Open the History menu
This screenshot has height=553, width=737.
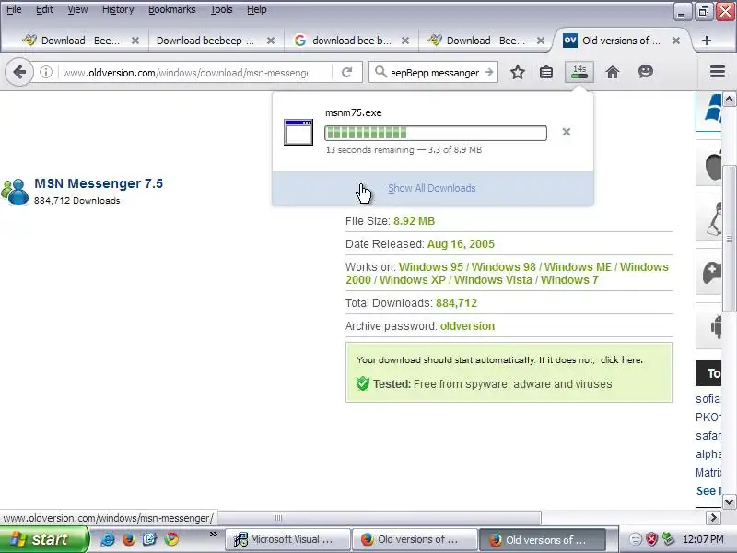pos(118,9)
